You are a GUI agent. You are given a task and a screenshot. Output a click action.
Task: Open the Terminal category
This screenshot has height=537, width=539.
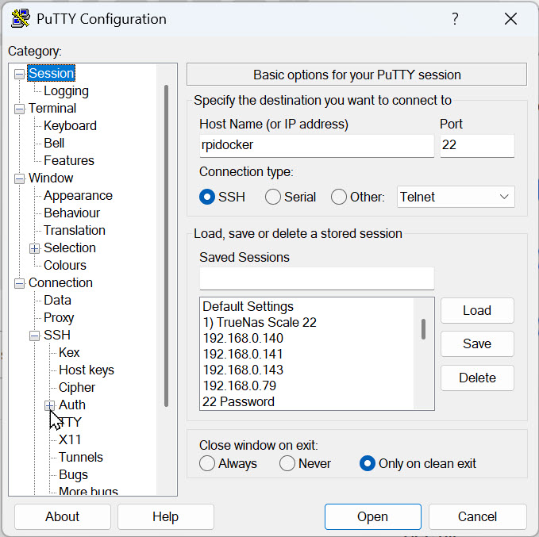pos(52,109)
